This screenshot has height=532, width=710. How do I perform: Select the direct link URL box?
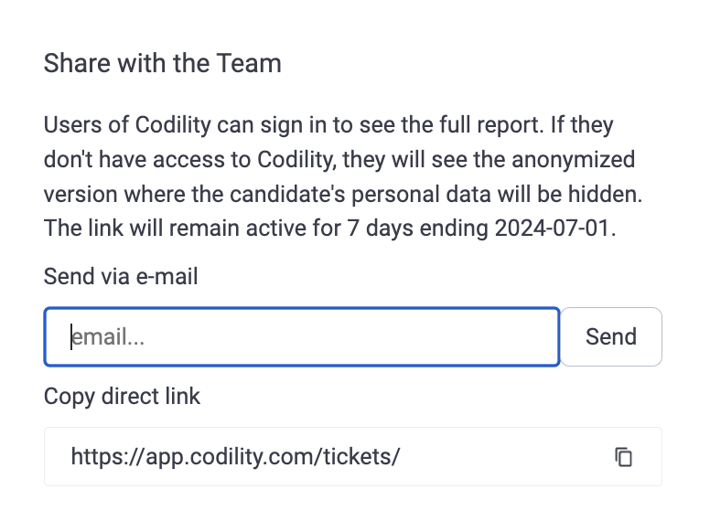(x=353, y=456)
